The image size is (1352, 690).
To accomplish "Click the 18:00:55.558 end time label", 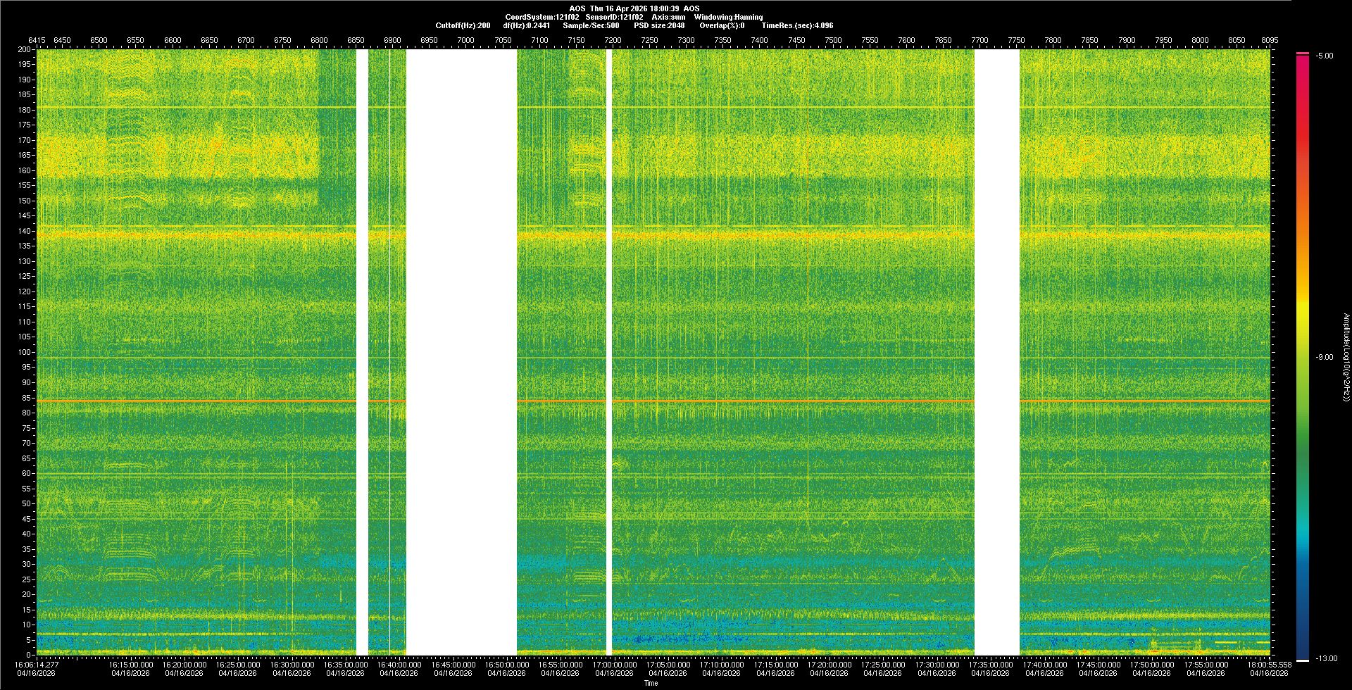I will point(1269,665).
